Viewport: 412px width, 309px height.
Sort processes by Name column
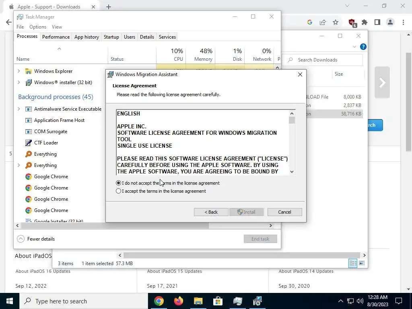(x=60, y=55)
